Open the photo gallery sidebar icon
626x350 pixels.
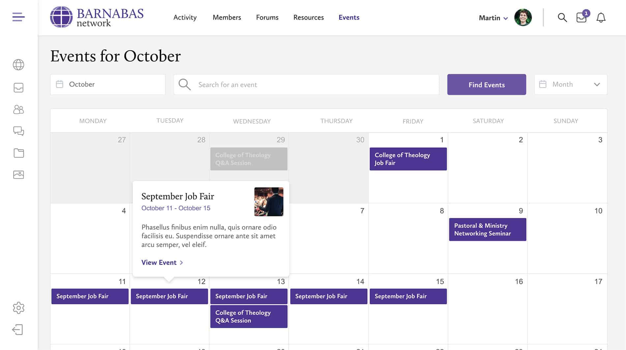18,175
